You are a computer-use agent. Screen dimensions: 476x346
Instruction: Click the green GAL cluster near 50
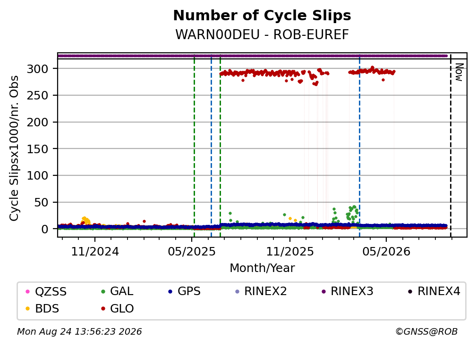352,213
